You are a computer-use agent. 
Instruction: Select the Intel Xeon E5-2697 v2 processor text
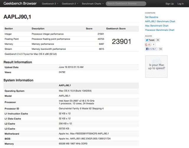(76, 101)
